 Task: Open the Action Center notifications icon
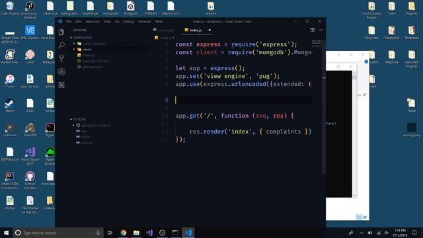[414, 233]
